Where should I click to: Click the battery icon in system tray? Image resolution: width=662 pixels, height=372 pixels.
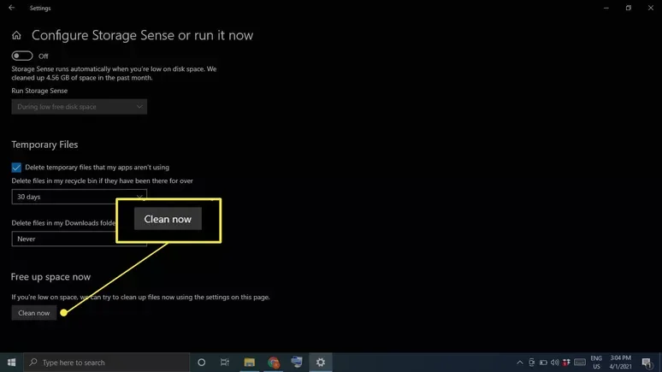(x=543, y=363)
